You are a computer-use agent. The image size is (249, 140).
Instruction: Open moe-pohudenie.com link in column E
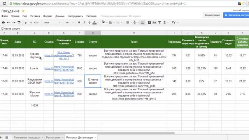coord(64,55)
